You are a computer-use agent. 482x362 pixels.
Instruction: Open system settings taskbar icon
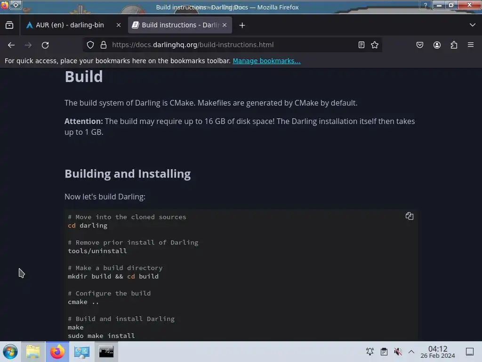click(x=82, y=352)
